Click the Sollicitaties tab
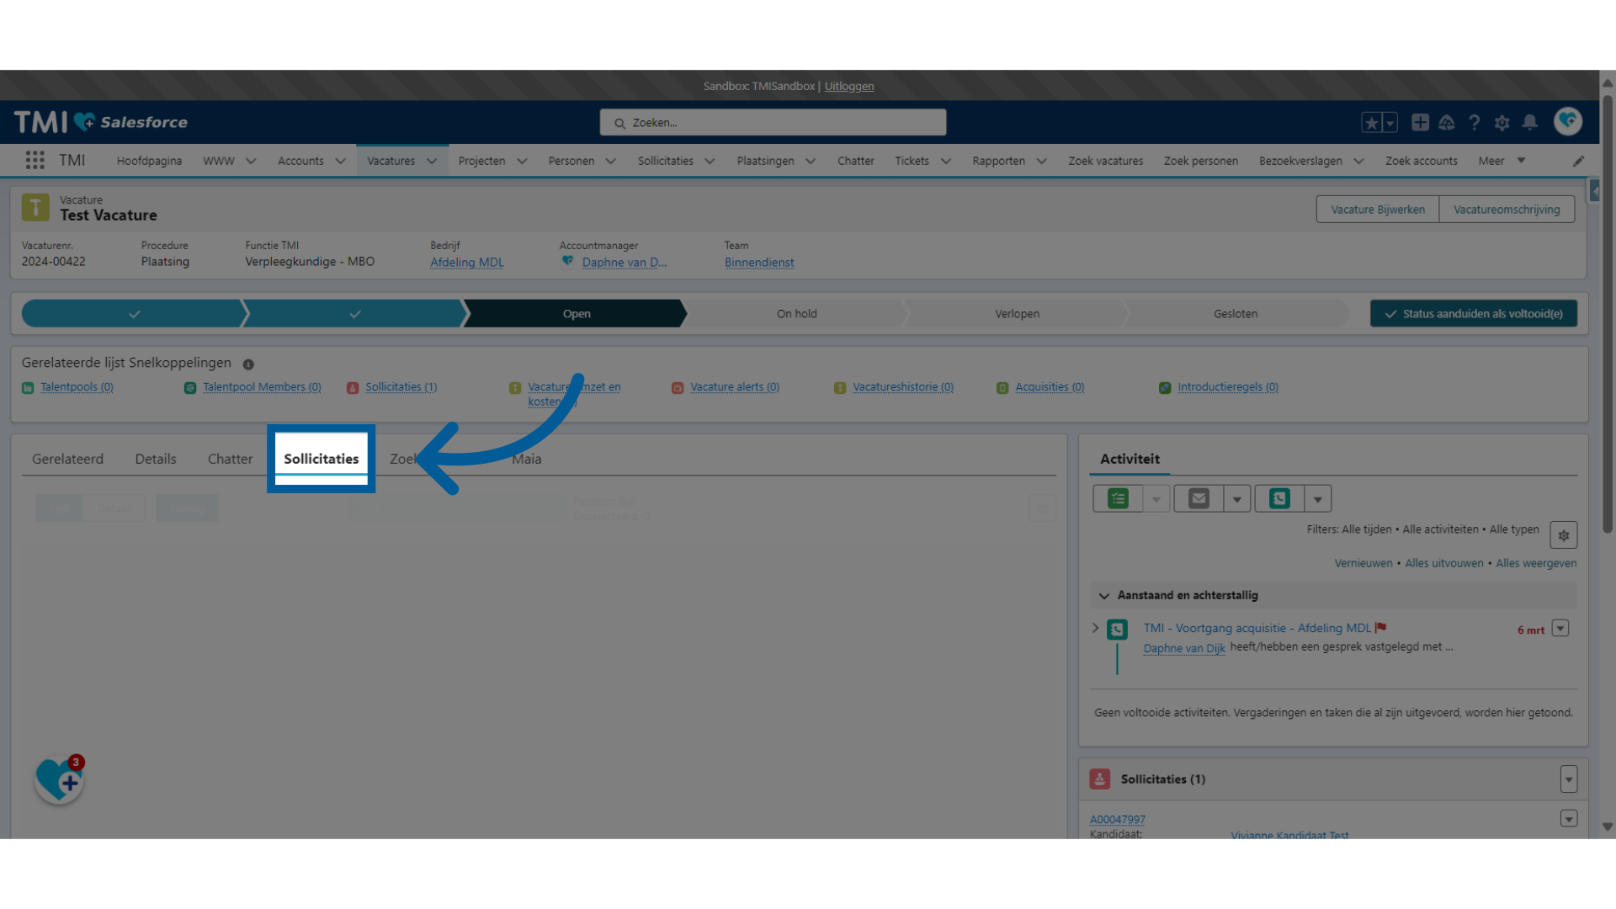Viewport: 1616px width, 909px height. point(321,459)
